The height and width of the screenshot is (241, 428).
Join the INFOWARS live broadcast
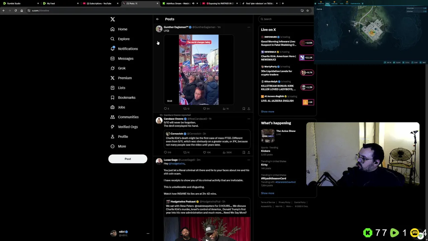pyautogui.click(x=287, y=42)
